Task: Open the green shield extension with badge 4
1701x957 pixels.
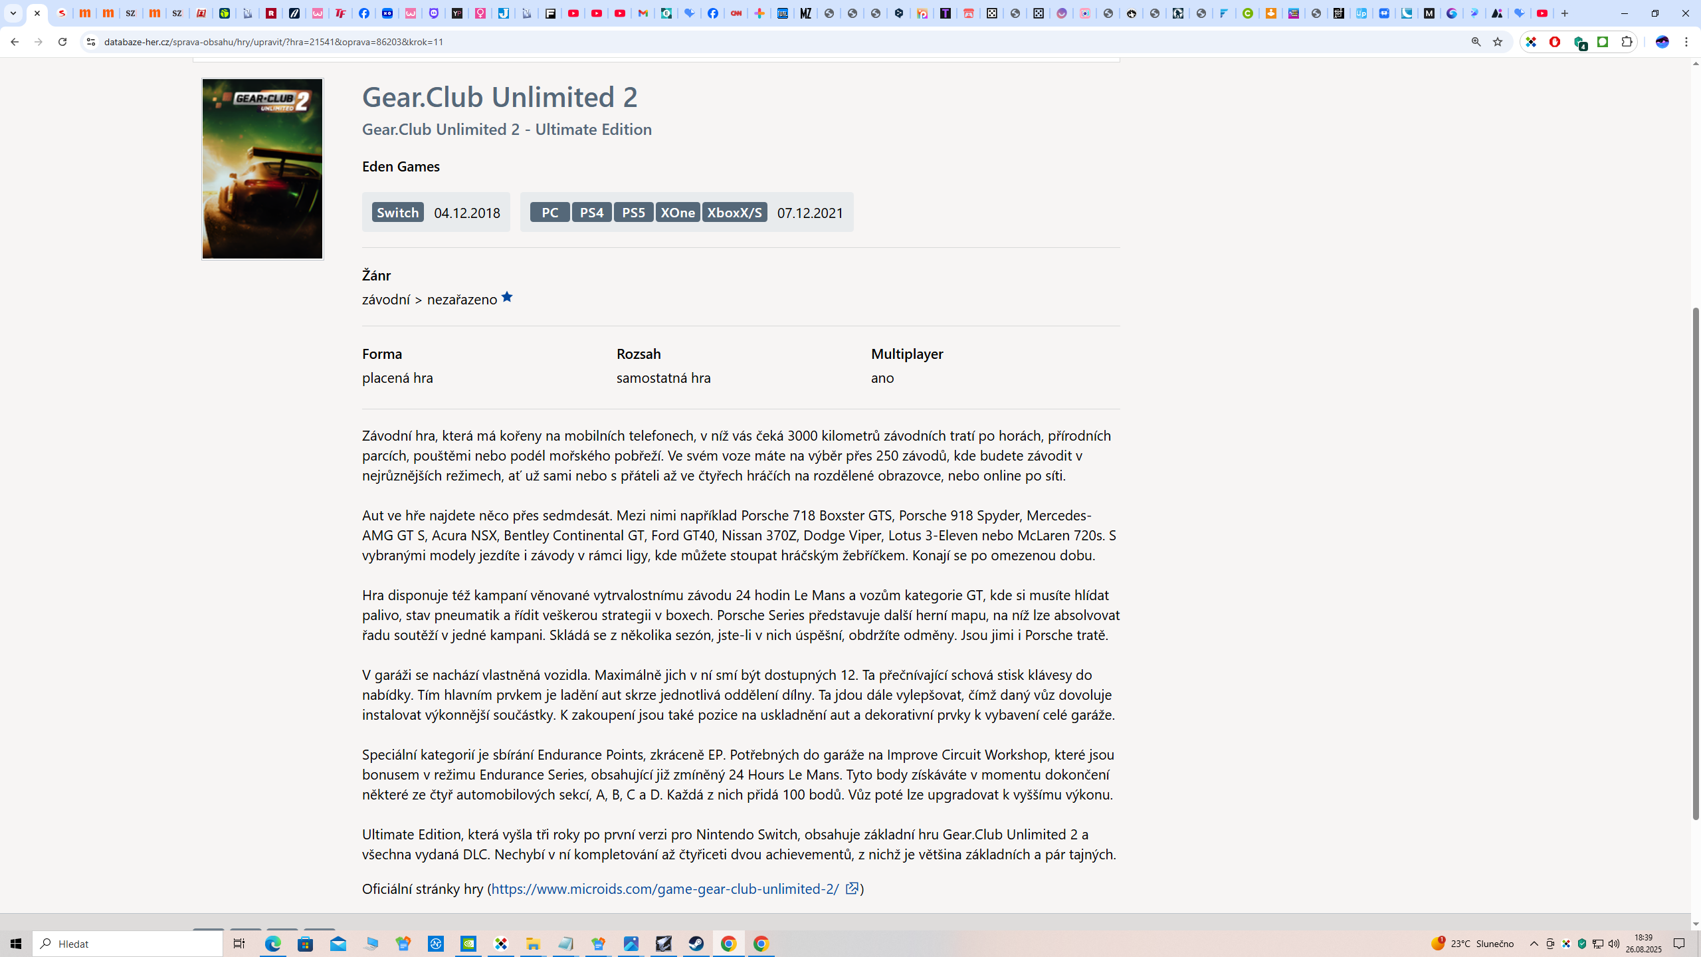Action: 1579,43
